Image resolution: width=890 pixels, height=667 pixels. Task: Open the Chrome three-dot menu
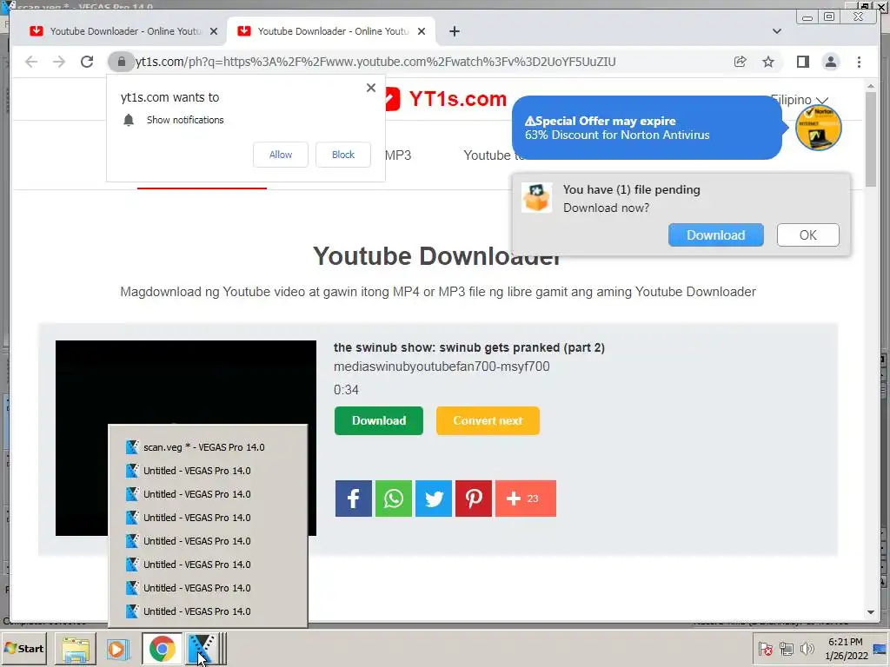coord(859,62)
